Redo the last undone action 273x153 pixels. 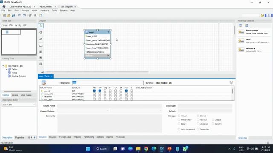(x=24, y=15)
